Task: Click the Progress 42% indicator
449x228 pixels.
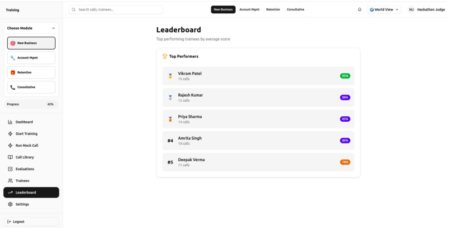Action: click(x=31, y=105)
